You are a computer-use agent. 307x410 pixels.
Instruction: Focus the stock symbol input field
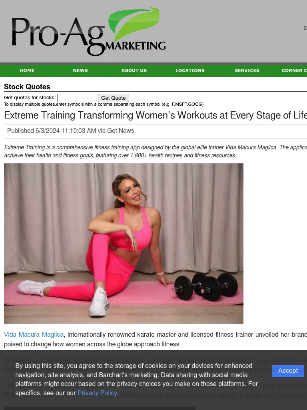pyautogui.click(x=77, y=98)
